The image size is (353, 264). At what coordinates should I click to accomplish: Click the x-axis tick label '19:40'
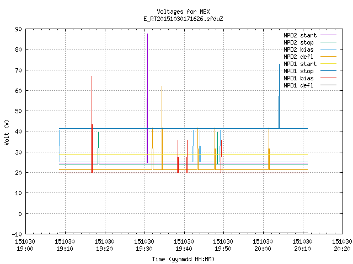tap(184, 249)
